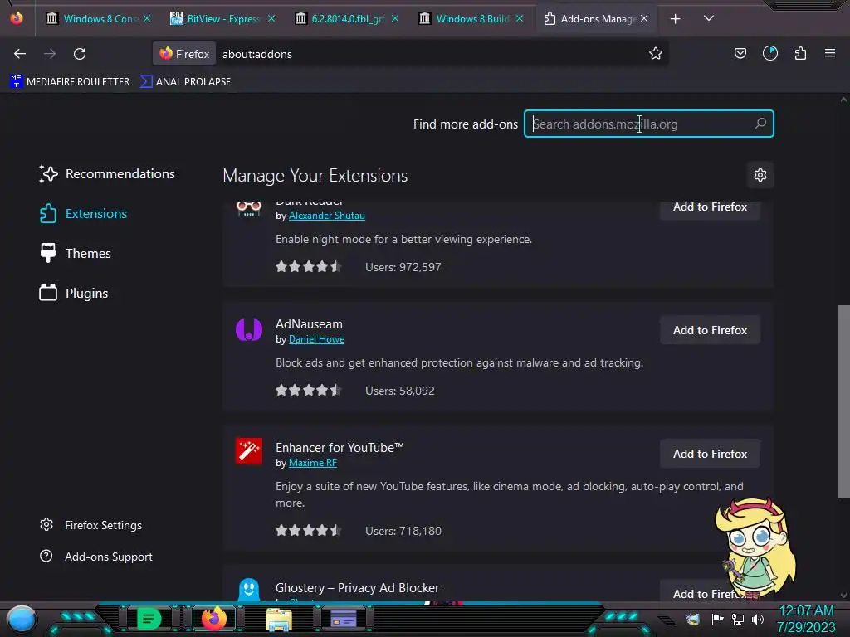Open the extensions tools gear menu
The width and height of the screenshot is (850, 637).
pos(760,175)
